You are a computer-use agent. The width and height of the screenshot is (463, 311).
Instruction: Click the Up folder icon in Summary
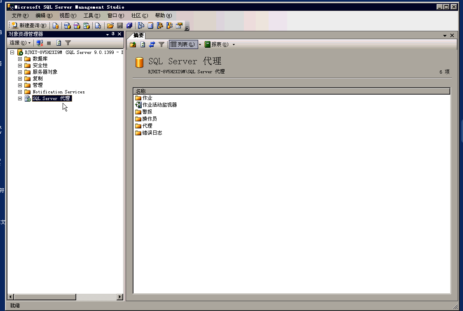pos(133,44)
